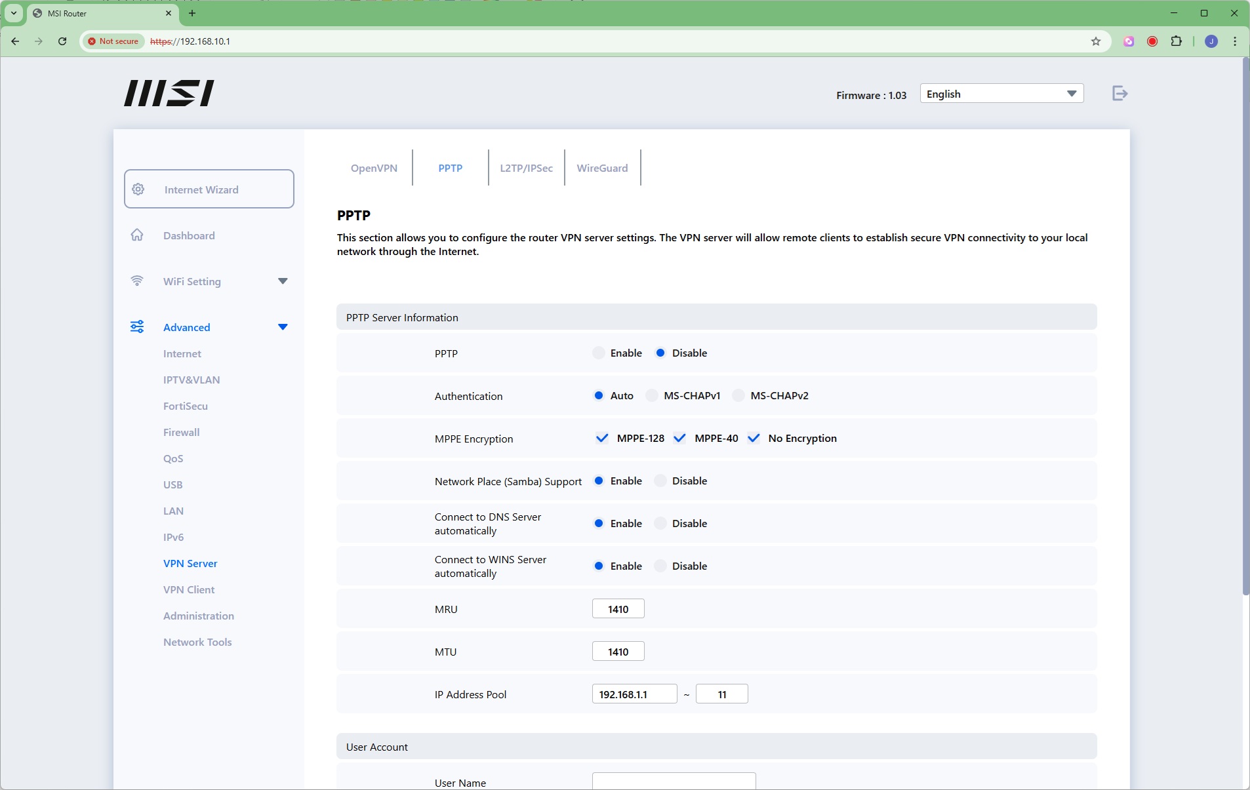Click the Advanced sliders icon

click(x=137, y=327)
